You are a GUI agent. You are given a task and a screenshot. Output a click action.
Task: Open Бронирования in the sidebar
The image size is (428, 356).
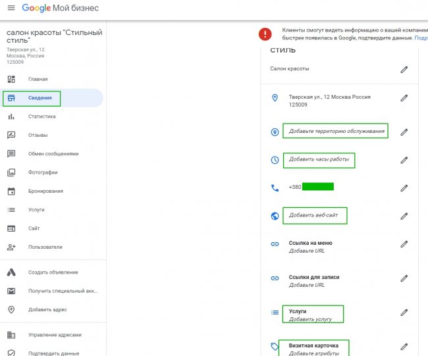[x=45, y=191]
